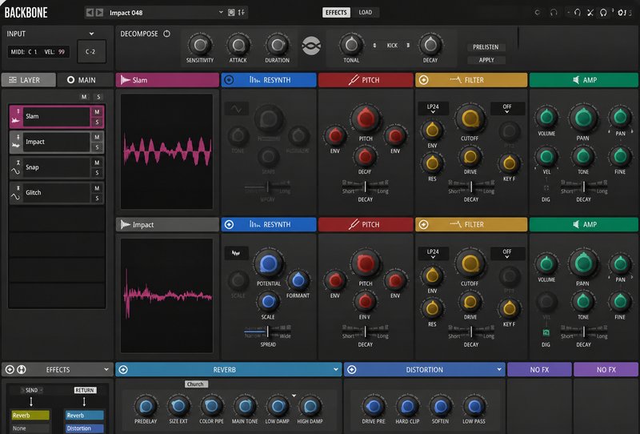Select the Snap layer row
The image size is (640, 434).
[56, 167]
